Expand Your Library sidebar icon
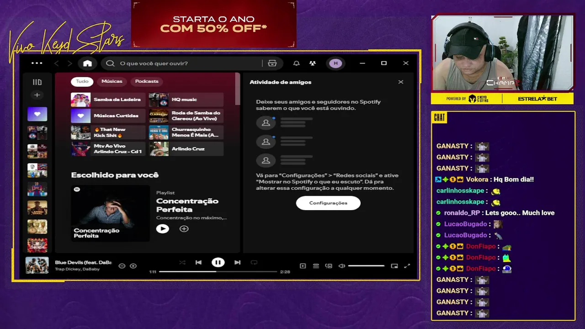Viewport: 585px width, 329px height. tap(37, 82)
